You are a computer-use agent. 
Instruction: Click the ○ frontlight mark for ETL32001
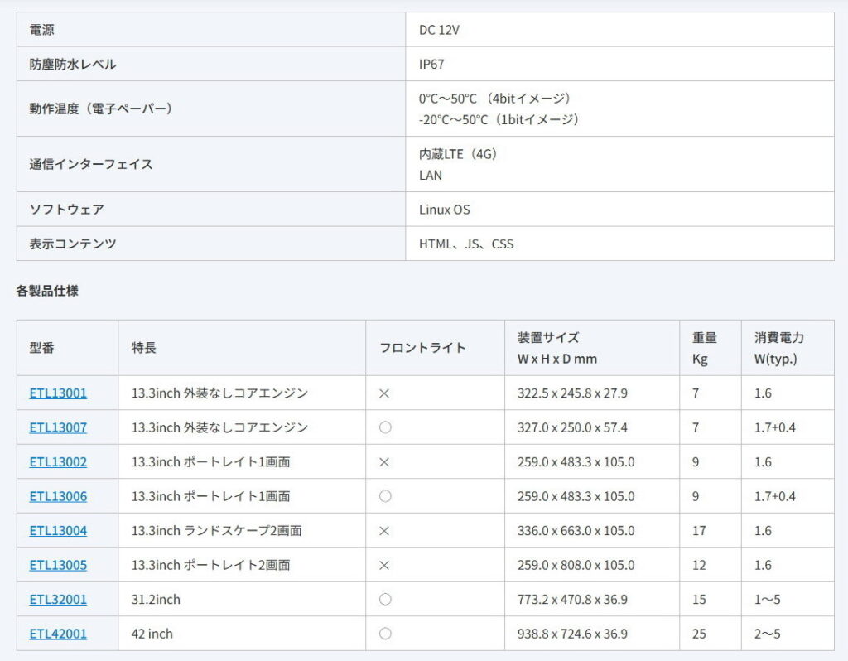point(385,599)
